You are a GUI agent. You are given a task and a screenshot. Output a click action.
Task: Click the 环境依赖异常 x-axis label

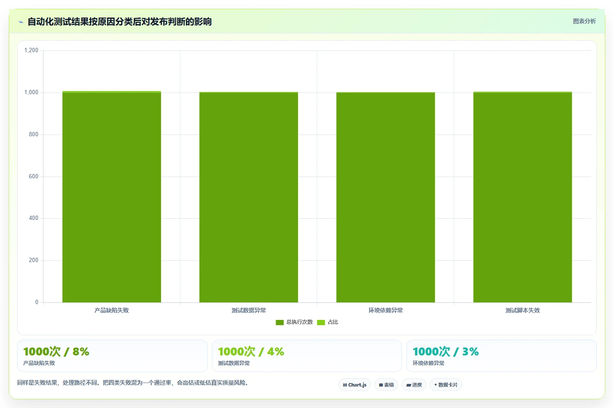point(385,310)
